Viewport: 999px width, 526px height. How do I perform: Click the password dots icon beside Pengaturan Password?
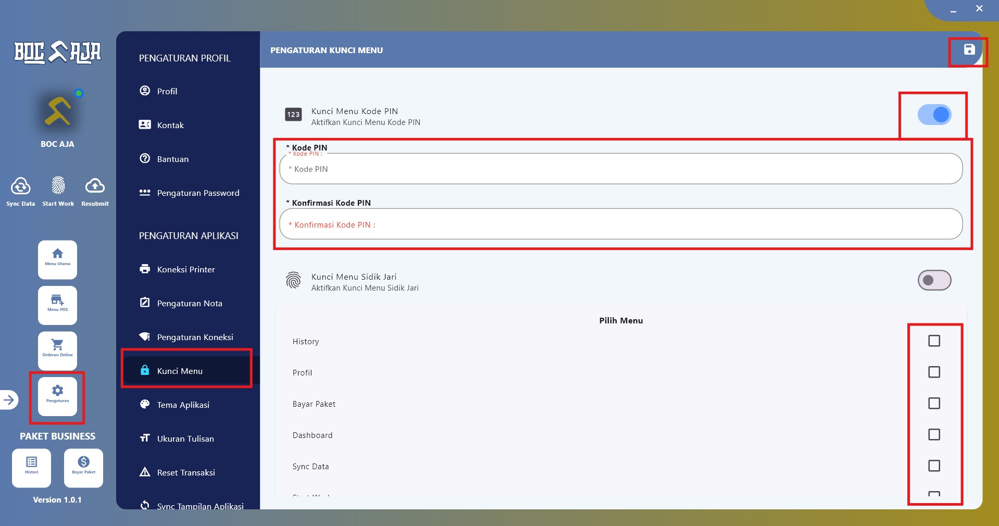[x=145, y=192]
